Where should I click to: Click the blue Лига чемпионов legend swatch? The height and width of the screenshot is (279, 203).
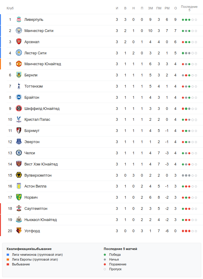coord(8,255)
